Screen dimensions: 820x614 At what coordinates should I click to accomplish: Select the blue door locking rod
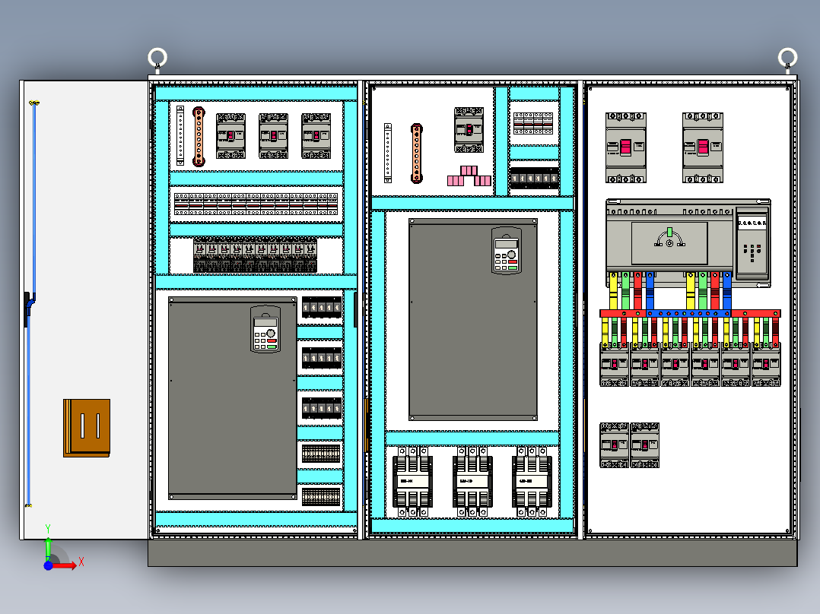(x=31, y=303)
